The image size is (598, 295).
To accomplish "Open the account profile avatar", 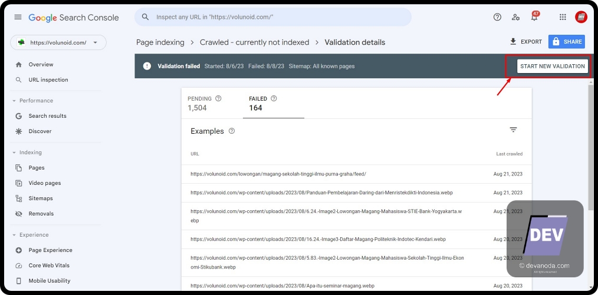I will (581, 17).
